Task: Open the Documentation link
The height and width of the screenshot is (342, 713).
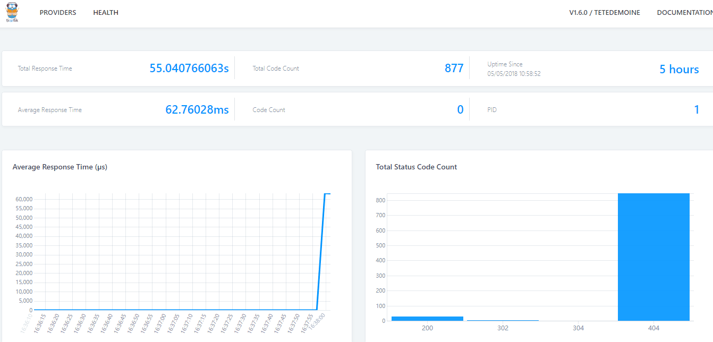Action: [x=685, y=13]
